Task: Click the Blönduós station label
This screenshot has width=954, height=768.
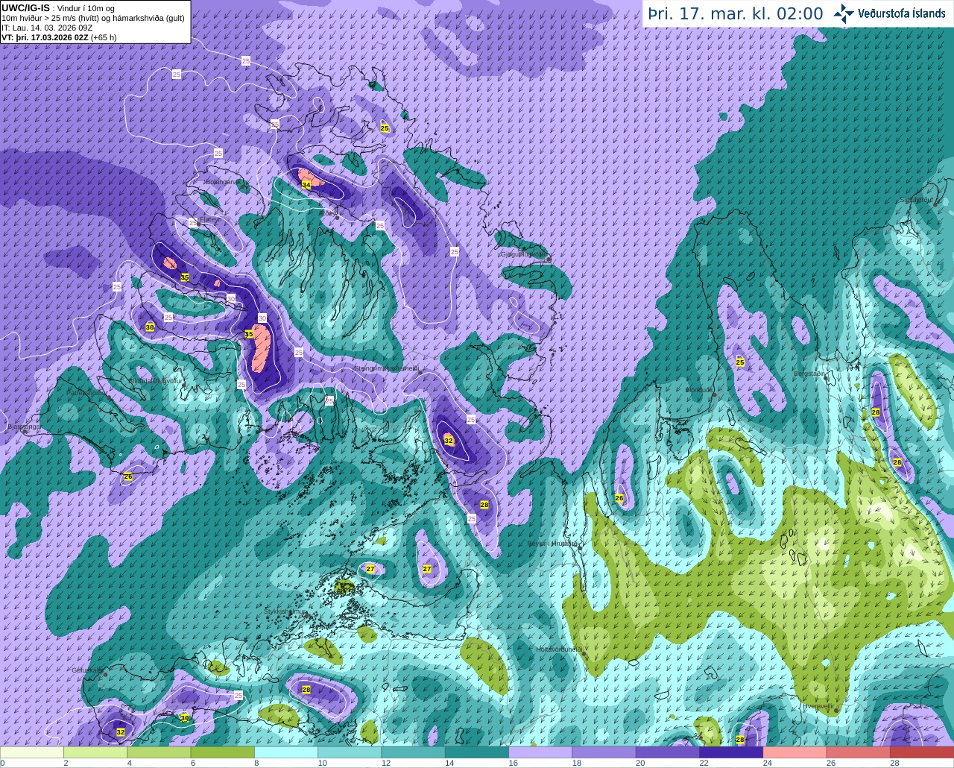Action: [x=701, y=389]
